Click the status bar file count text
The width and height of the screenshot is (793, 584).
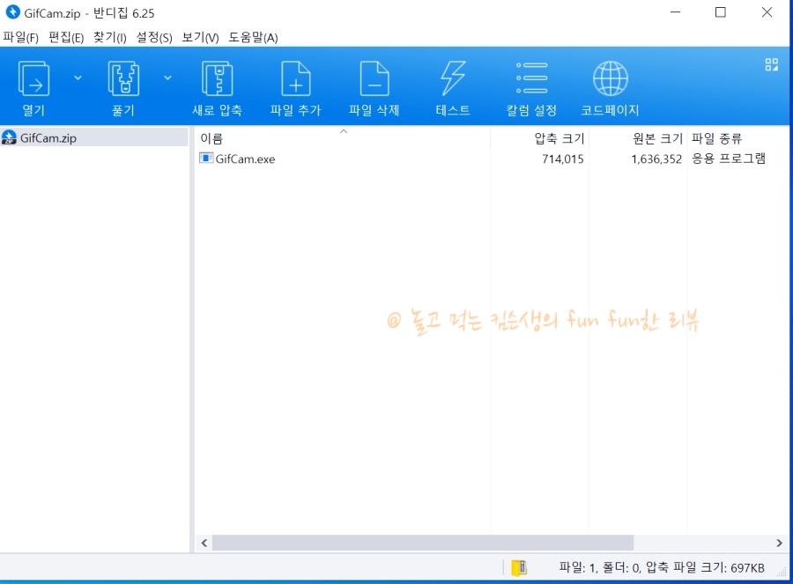click(x=662, y=568)
